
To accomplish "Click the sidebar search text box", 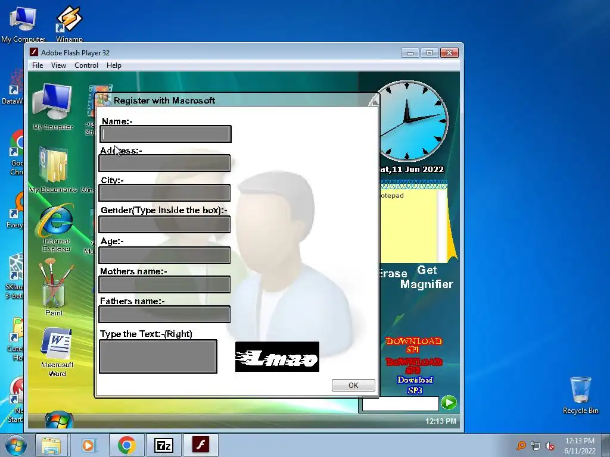I will coord(400,403).
